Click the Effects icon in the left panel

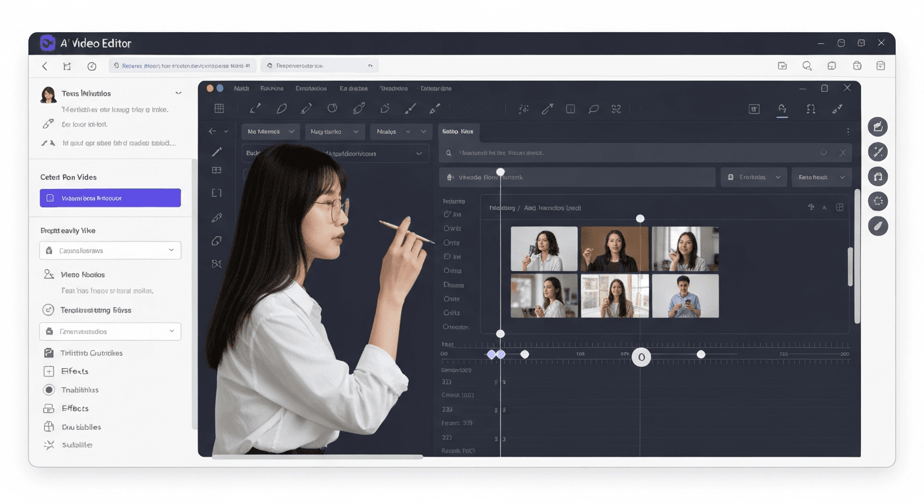[x=49, y=371]
